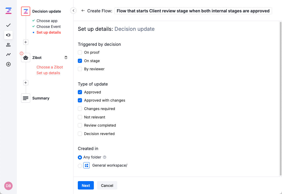This screenshot has width=282, height=194.
Task: Add a step after Decision update
Action: (x=25, y=42)
